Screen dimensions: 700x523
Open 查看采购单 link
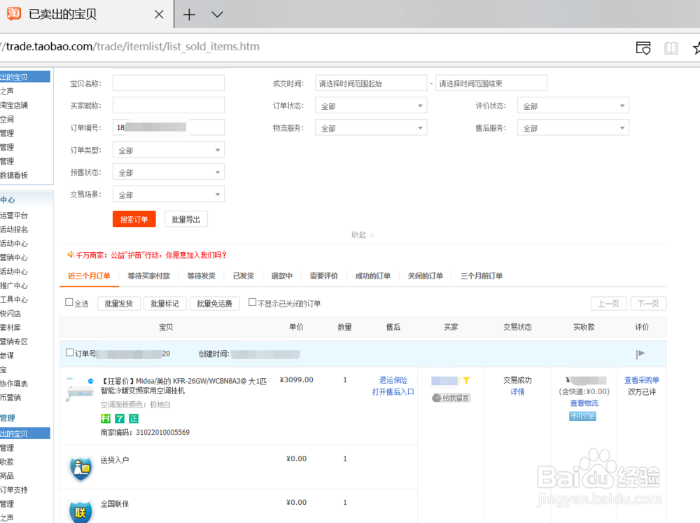click(641, 380)
